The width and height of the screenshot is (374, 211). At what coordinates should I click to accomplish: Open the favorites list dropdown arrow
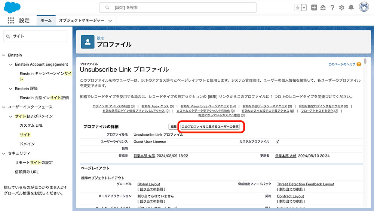[x=304, y=7]
